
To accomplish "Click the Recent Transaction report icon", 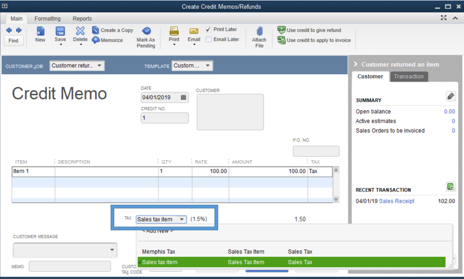I will 451,187.
